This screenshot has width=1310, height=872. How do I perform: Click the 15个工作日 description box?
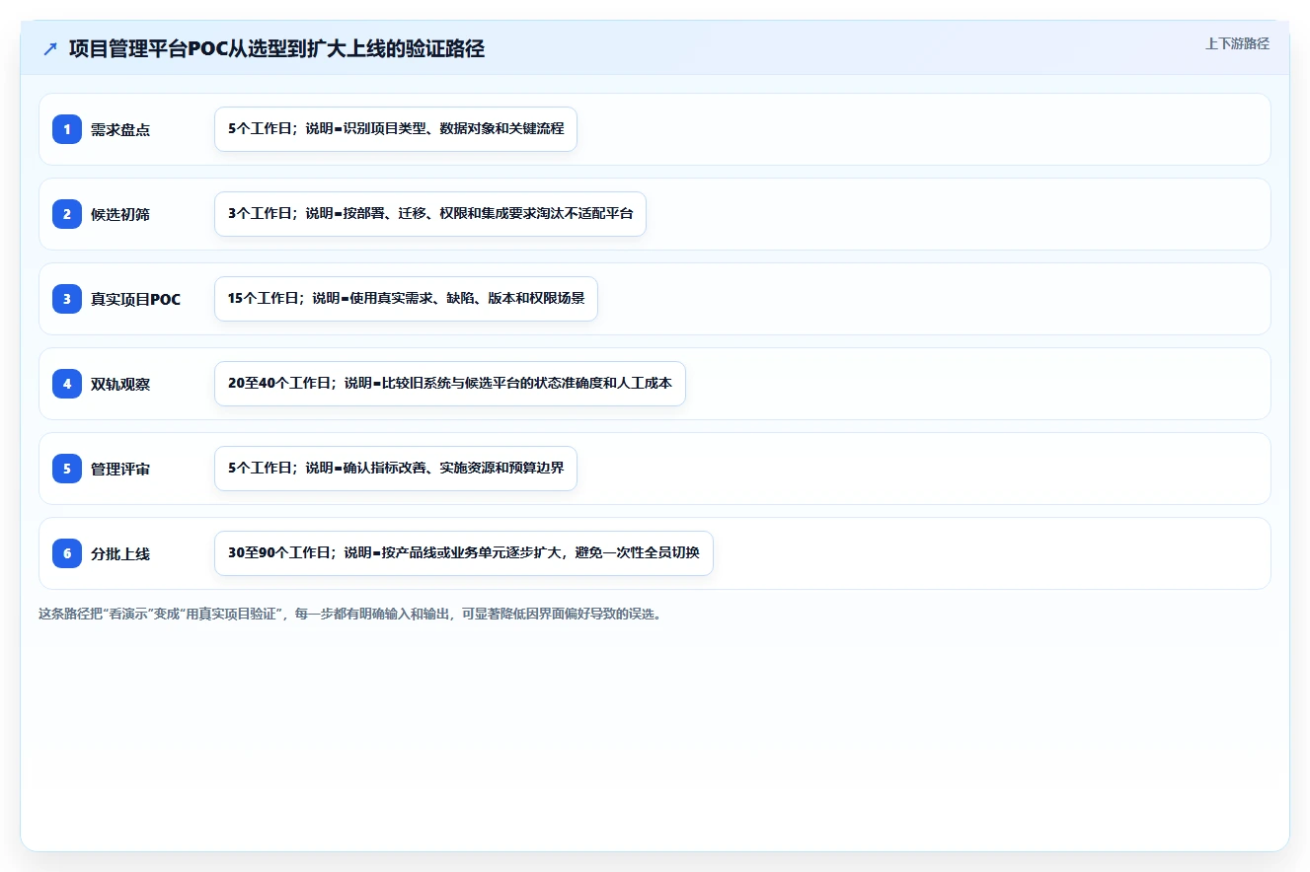coord(406,299)
